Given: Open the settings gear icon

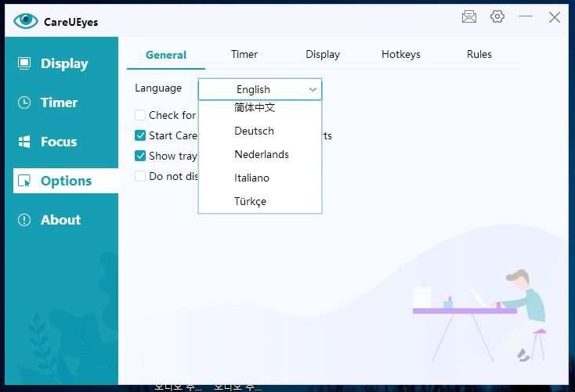Looking at the screenshot, I should point(497,16).
